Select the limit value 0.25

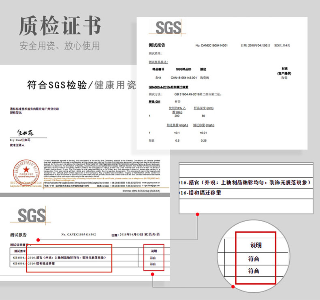coord(203,140)
